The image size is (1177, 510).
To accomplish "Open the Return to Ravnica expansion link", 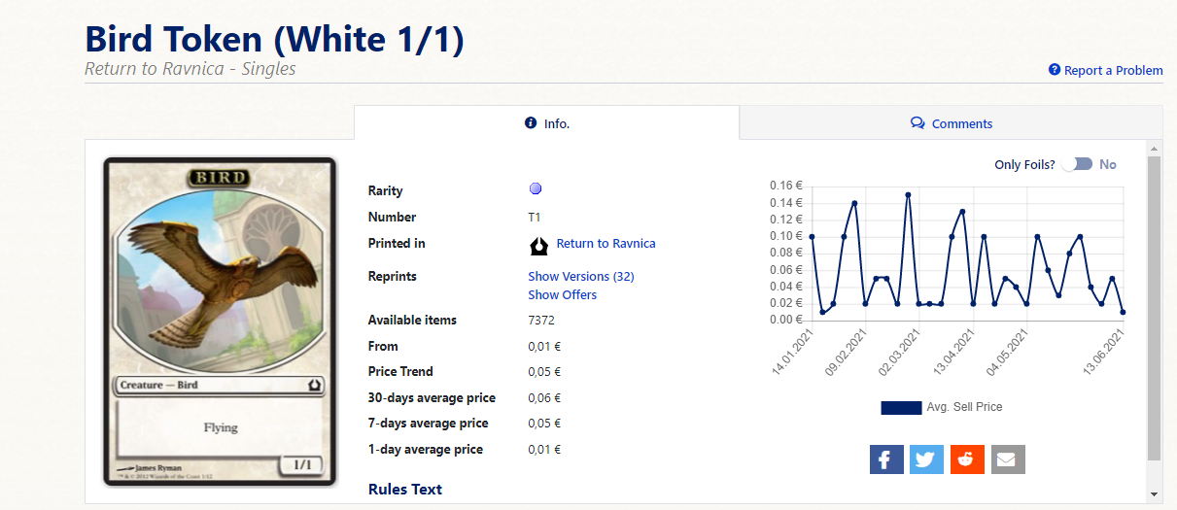I will tap(606, 243).
